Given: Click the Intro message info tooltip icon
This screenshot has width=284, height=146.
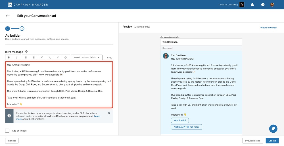Looking at the screenshot, I should (x=26, y=52).
